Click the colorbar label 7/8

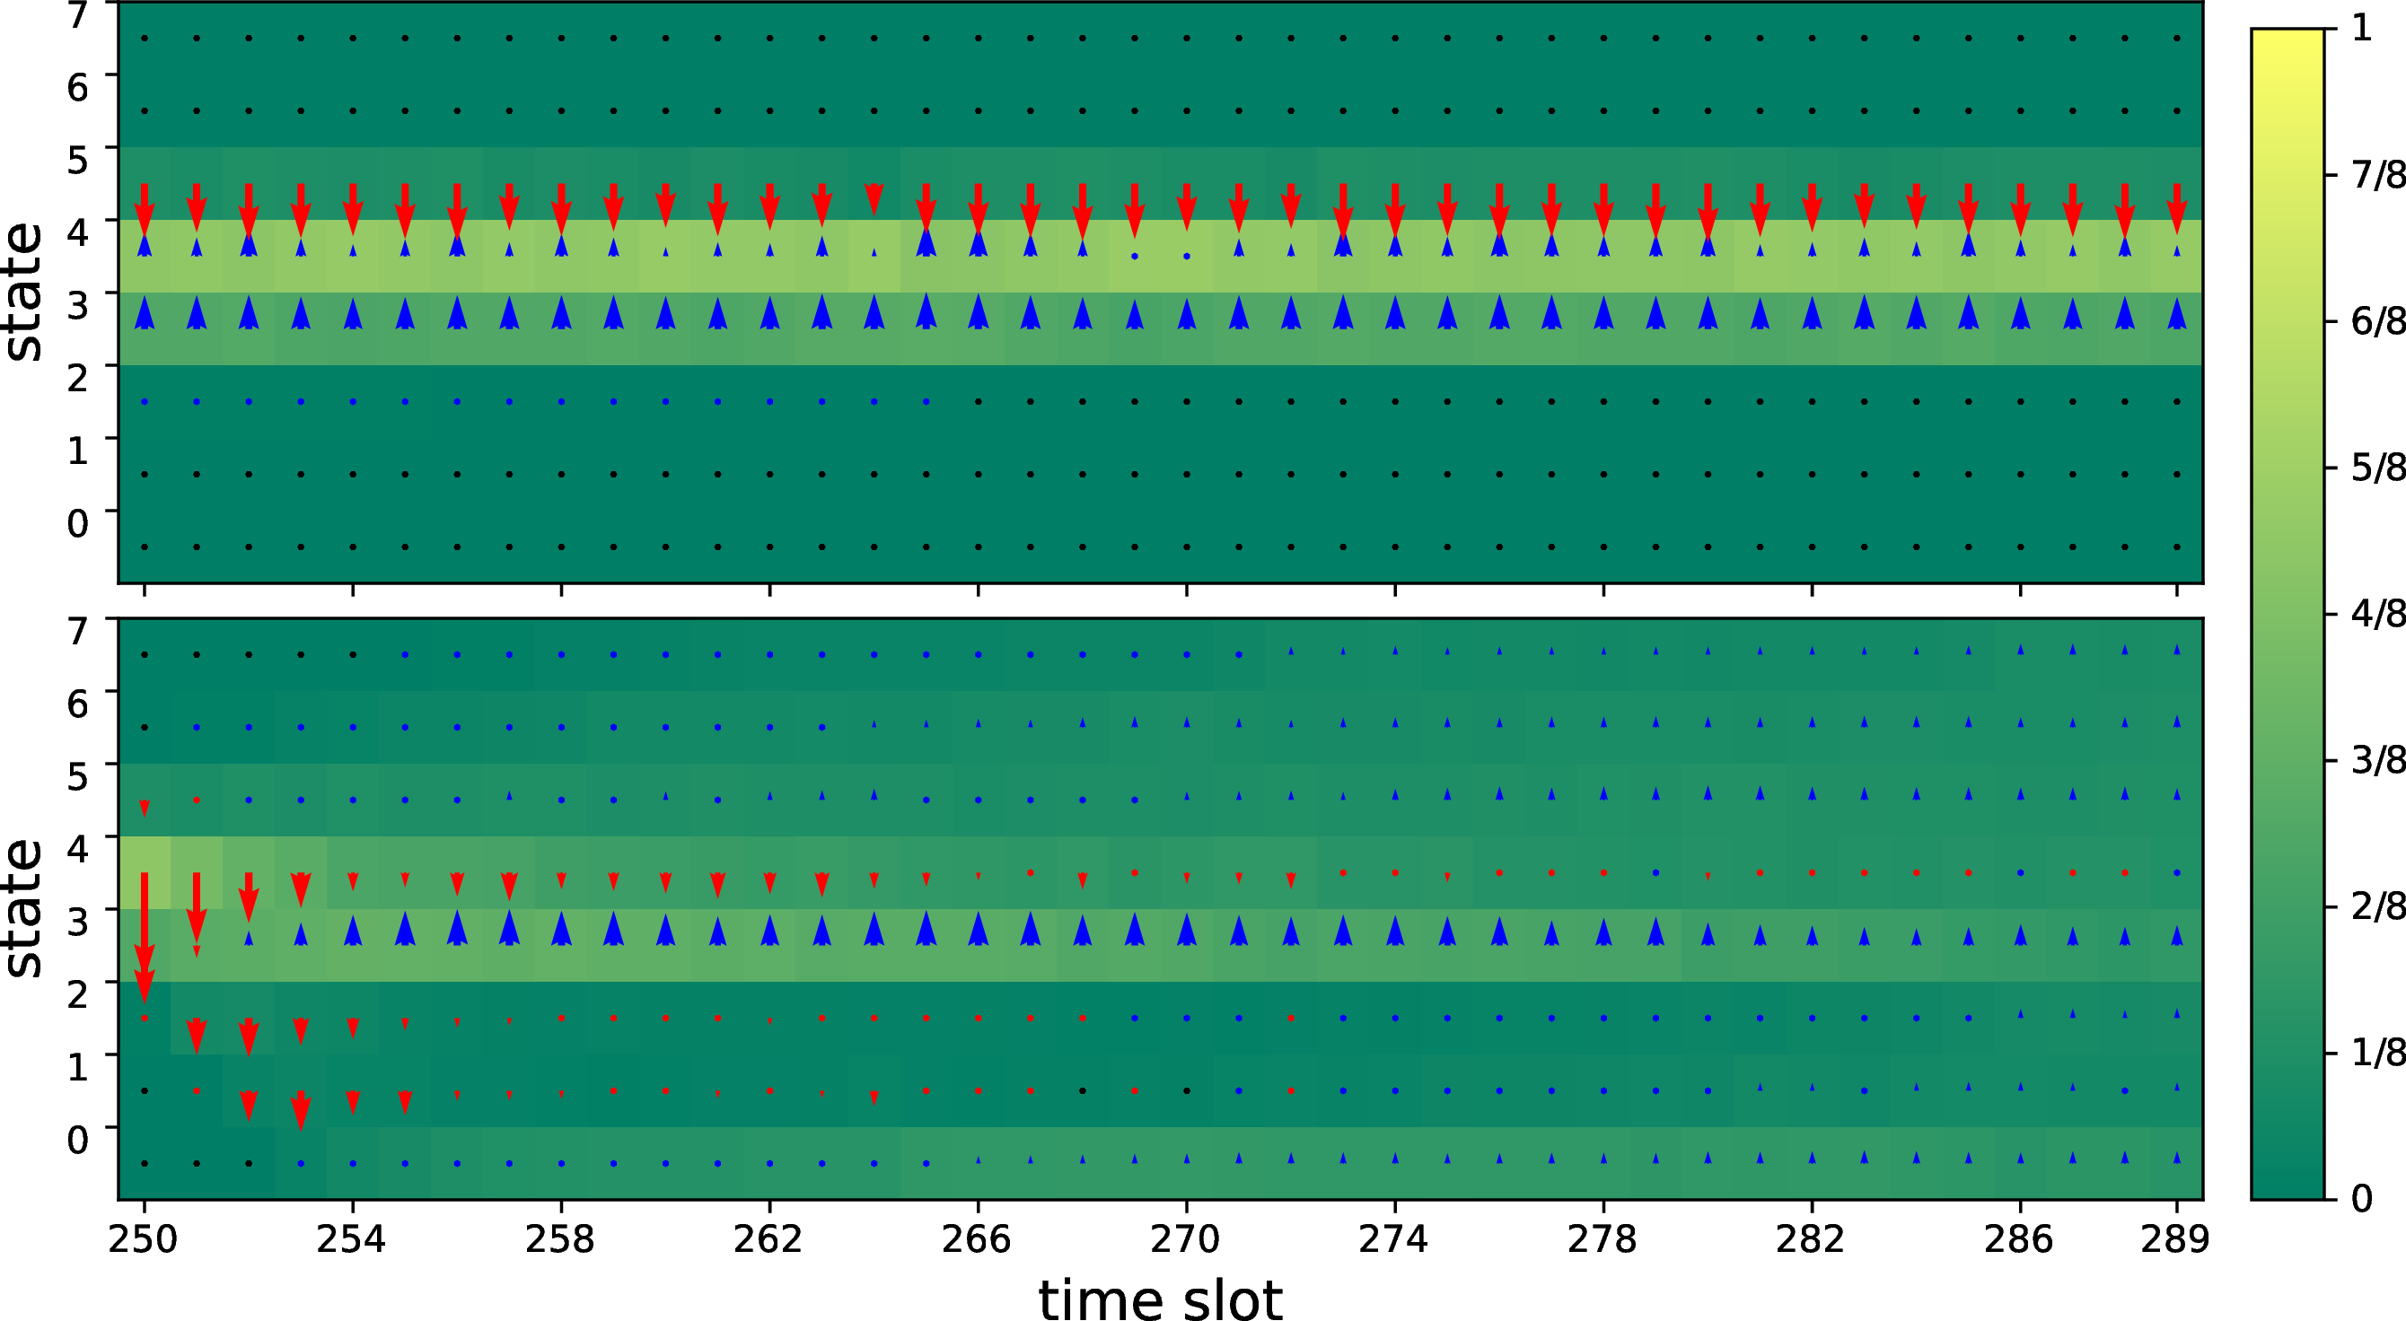2378,175
